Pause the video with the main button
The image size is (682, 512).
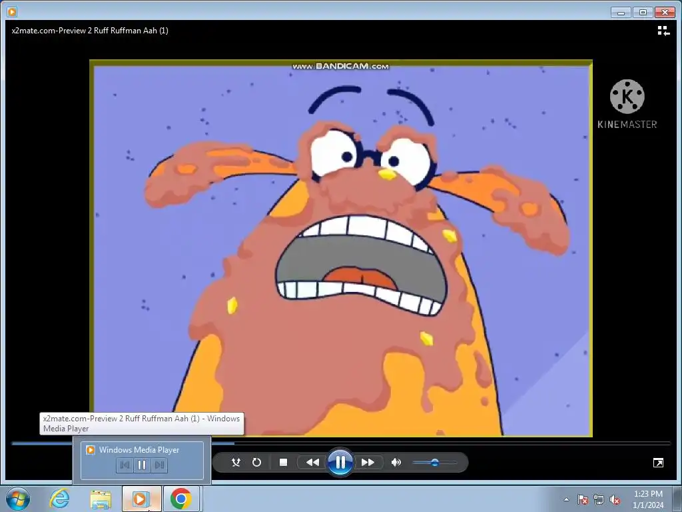click(340, 462)
